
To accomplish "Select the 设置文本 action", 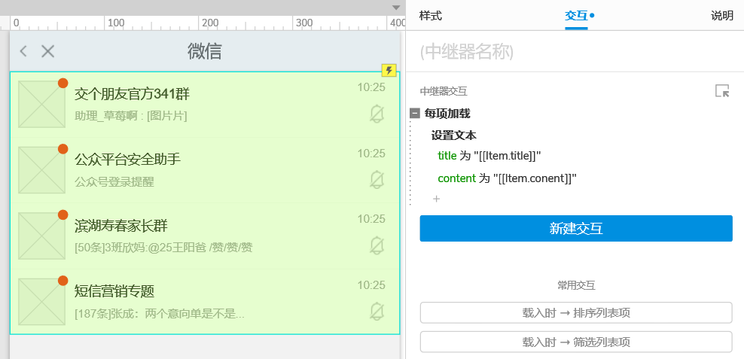I will pyautogui.click(x=453, y=135).
